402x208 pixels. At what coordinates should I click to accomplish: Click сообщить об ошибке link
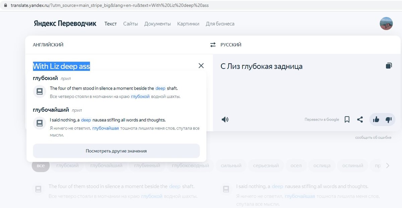click(x=373, y=137)
